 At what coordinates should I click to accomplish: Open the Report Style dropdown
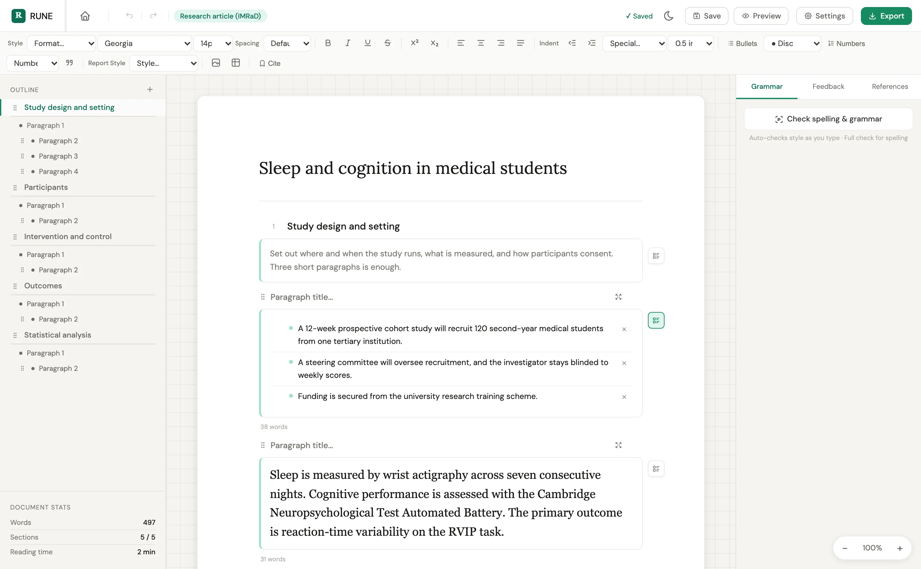(164, 63)
